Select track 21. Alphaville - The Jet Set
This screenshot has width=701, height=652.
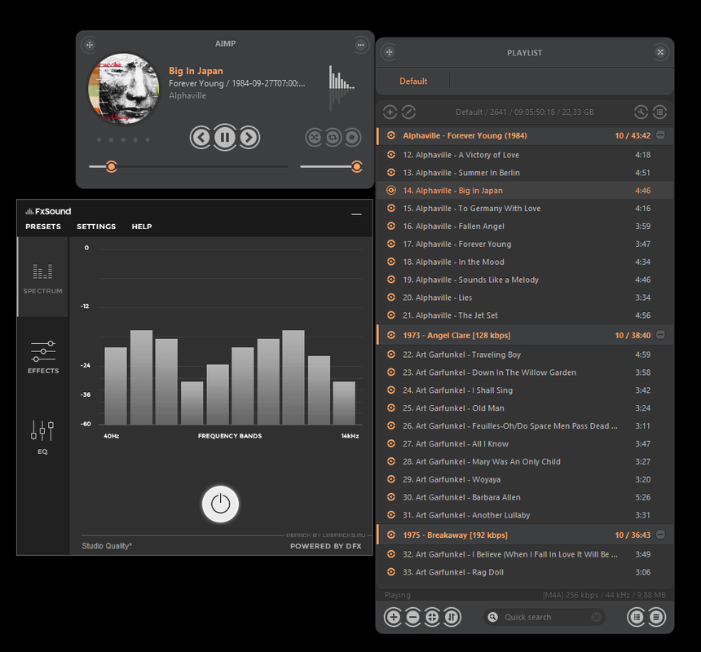[x=525, y=315]
